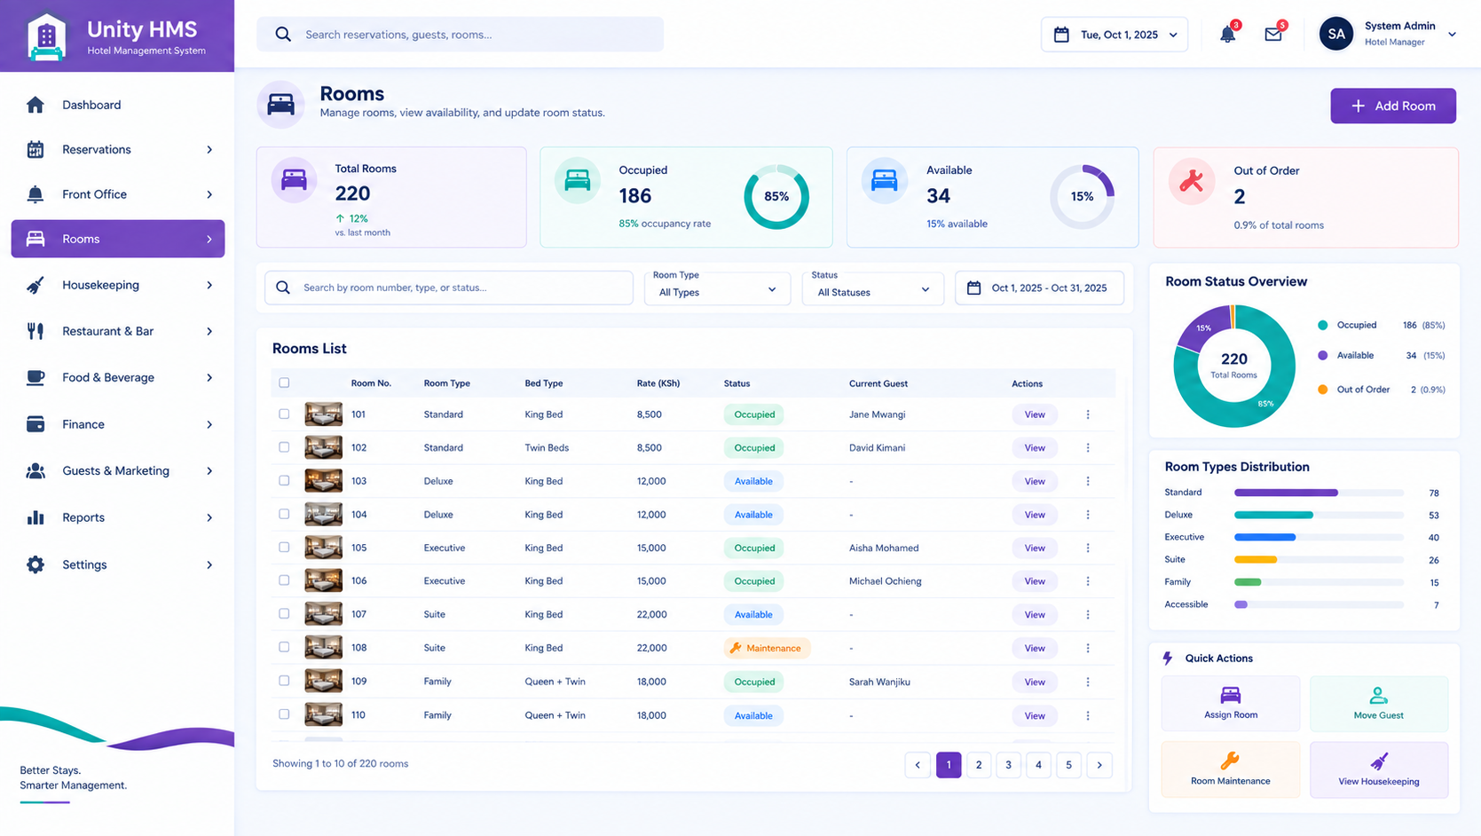Click the Settings gear icon

(35, 564)
